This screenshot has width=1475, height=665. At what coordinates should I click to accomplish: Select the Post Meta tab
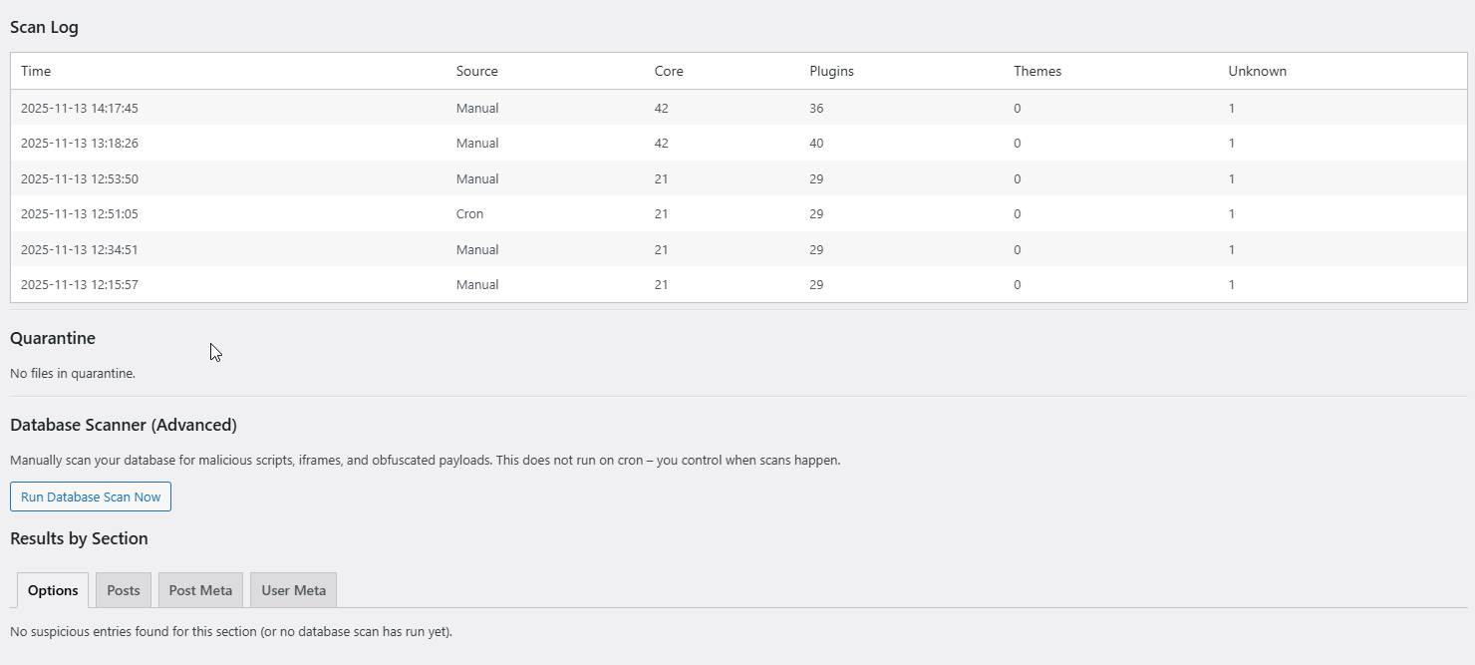tap(200, 590)
